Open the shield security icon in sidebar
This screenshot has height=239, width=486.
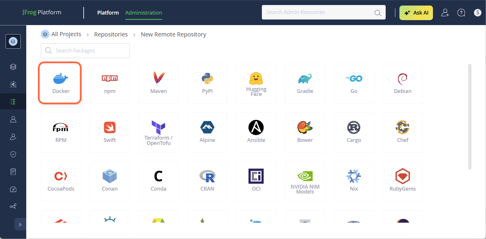[x=13, y=154]
